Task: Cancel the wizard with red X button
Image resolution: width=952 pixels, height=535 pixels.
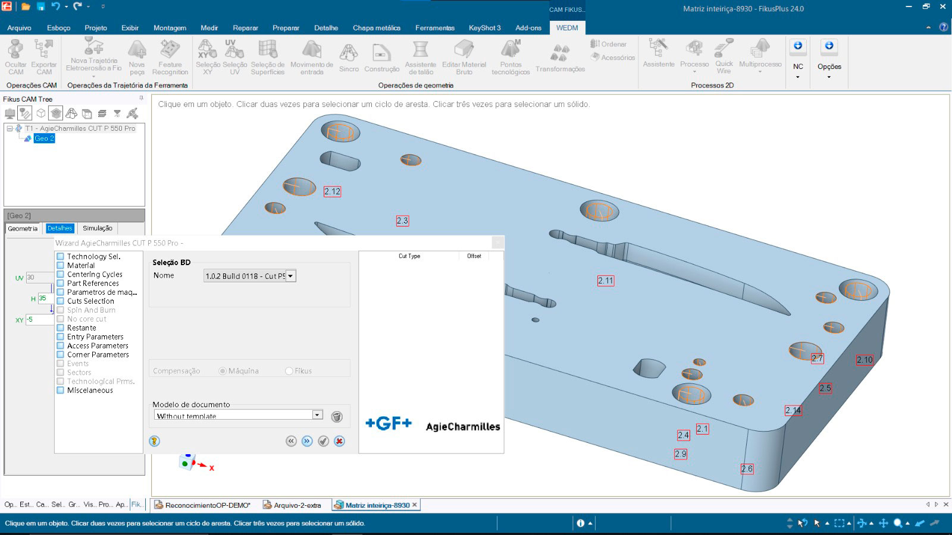Action: (x=339, y=441)
